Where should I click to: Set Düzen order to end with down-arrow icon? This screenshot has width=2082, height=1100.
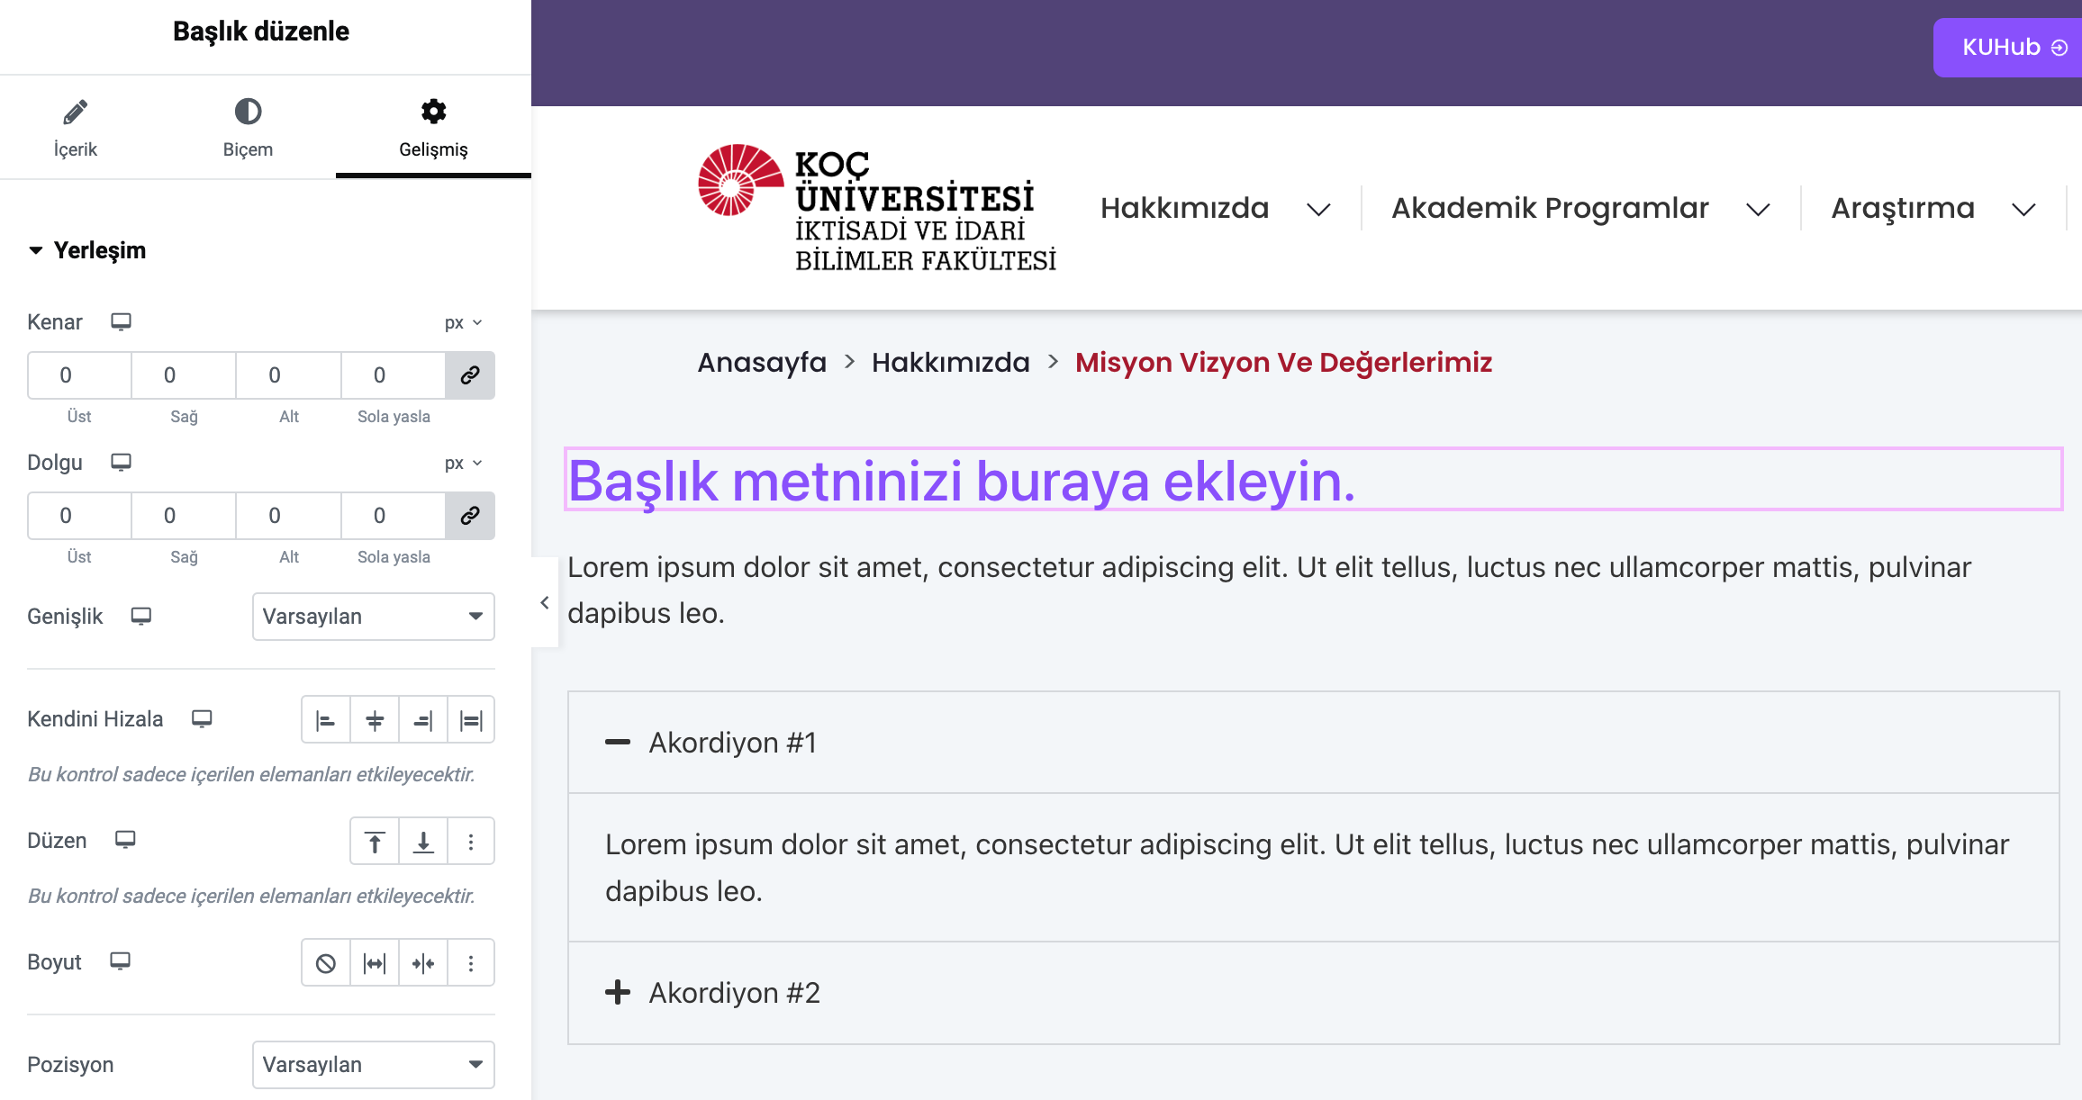pyautogui.click(x=423, y=842)
